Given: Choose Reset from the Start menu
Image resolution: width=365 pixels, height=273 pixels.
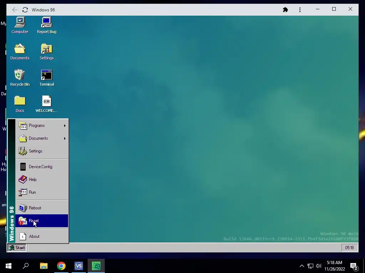Looking at the screenshot, I should pos(42,221).
